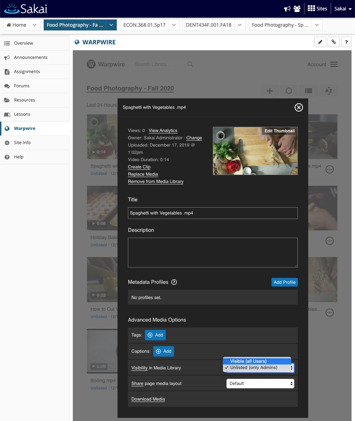Click the Description text area
This screenshot has width=355, height=421.
click(213, 253)
